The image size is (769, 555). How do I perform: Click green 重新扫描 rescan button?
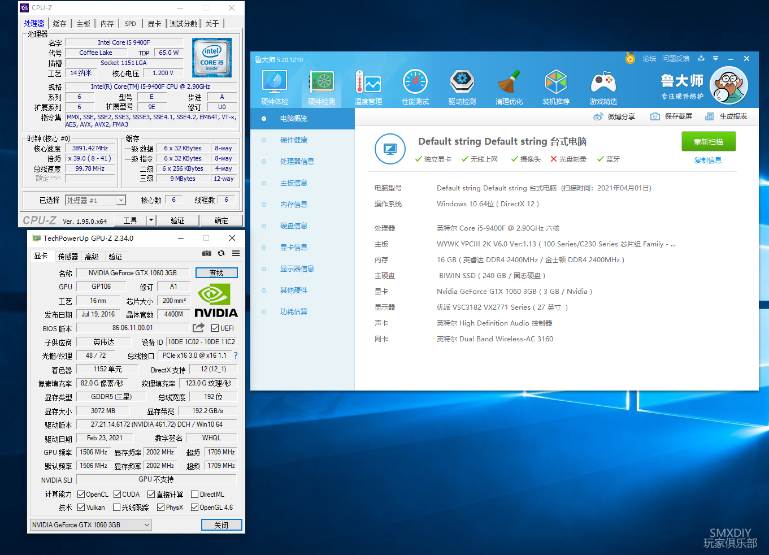tap(709, 142)
